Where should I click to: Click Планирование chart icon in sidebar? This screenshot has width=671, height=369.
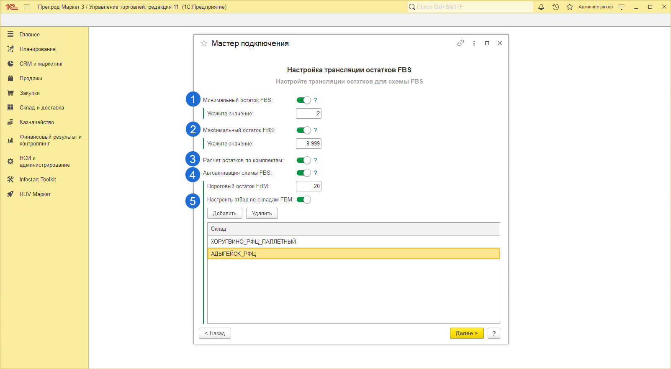point(10,49)
